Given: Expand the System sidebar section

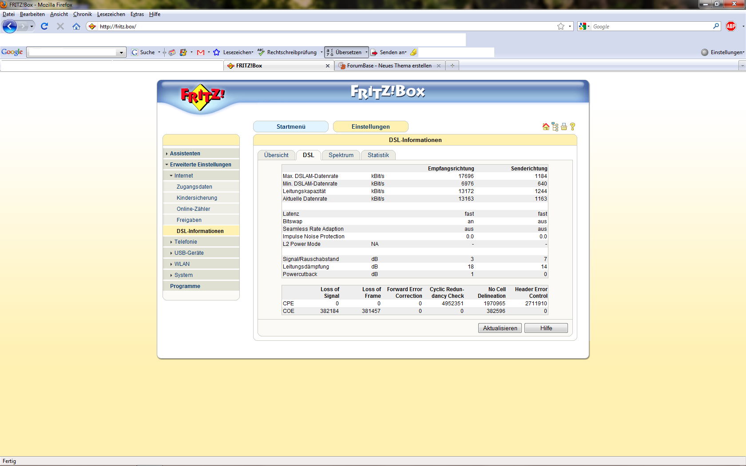Looking at the screenshot, I should tap(183, 275).
